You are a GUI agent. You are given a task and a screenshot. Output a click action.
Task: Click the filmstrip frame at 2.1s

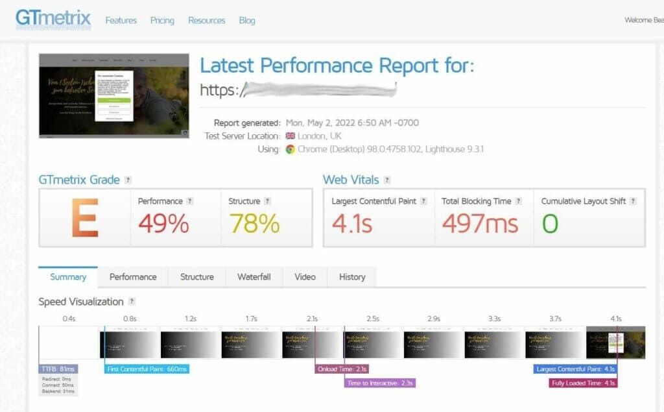tap(312, 343)
